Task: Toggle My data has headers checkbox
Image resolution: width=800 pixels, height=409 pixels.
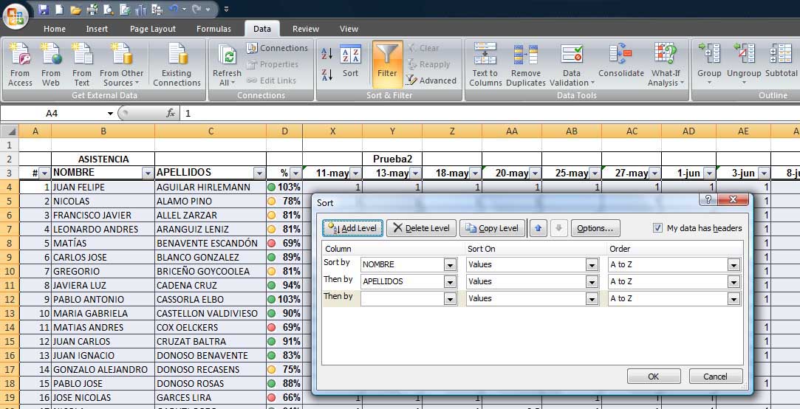Action: click(658, 228)
